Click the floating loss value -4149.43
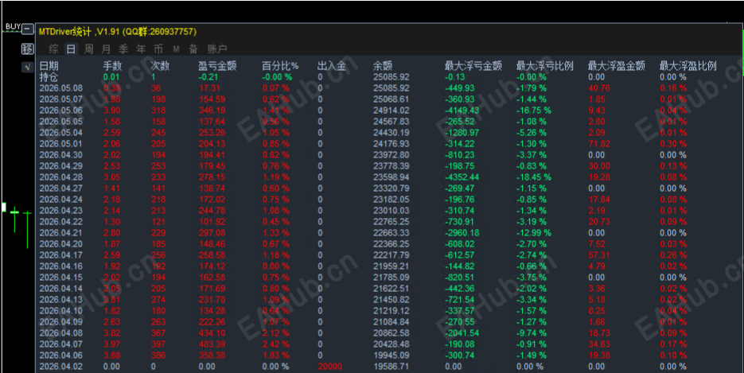The width and height of the screenshot is (744, 373). tap(462, 111)
